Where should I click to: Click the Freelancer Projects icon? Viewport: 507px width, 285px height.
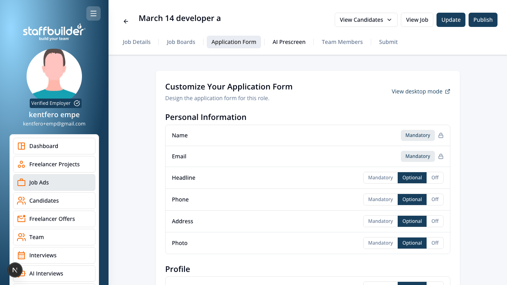21,164
